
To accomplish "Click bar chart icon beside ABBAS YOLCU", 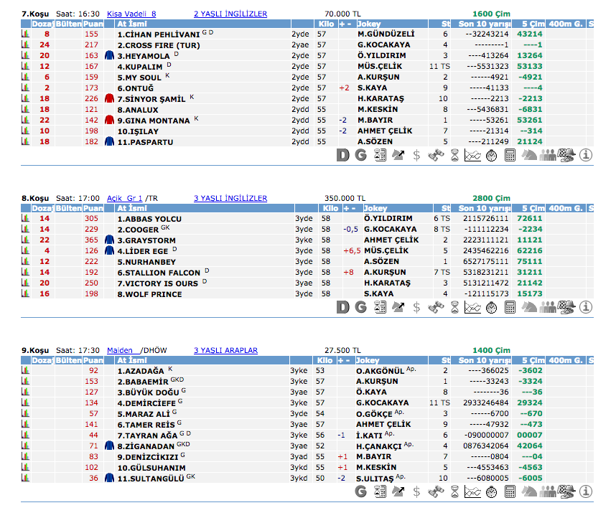I will [x=25, y=219].
